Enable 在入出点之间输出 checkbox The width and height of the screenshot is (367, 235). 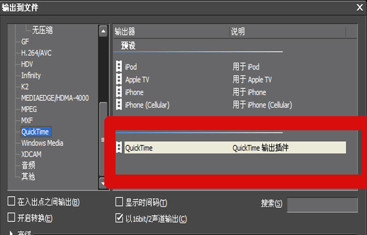(12, 201)
